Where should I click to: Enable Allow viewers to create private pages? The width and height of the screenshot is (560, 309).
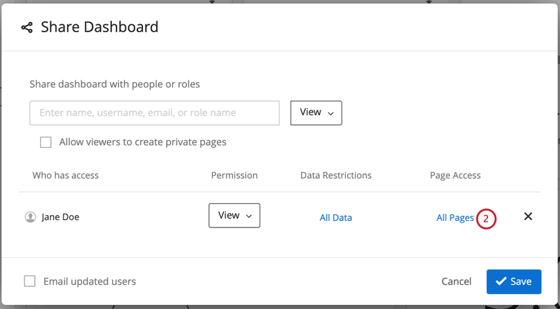click(46, 142)
